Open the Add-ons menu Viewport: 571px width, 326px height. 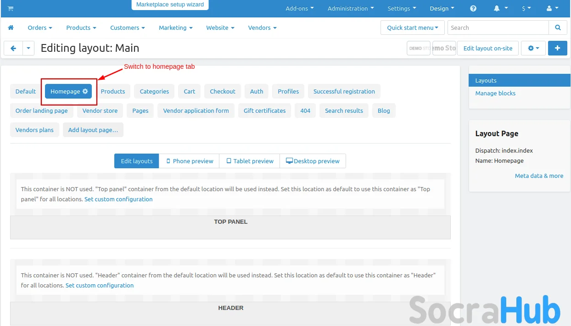pos(299,9)
